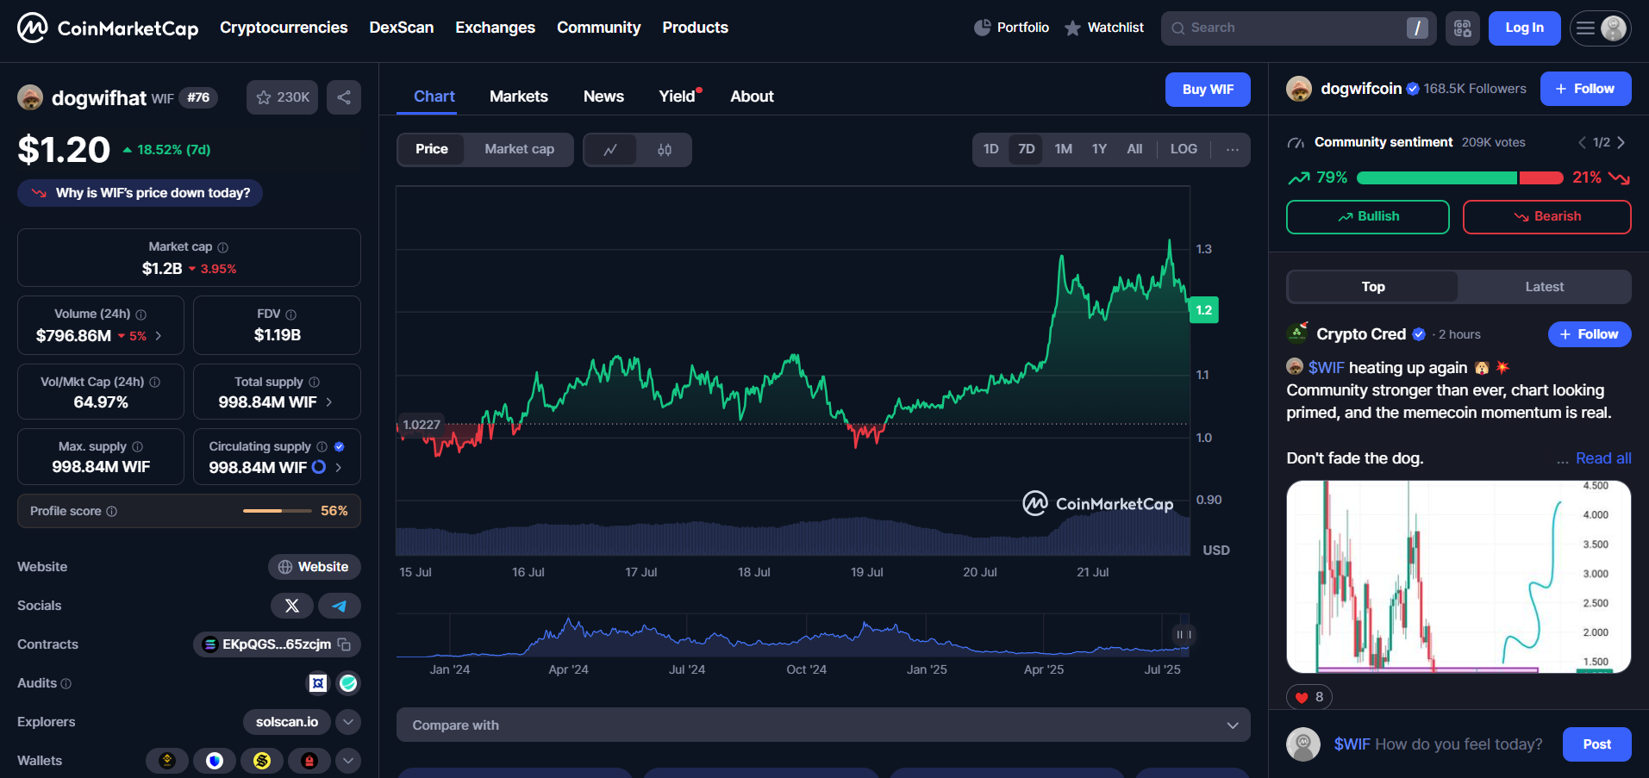Show Volume (24h) info icon
1649x778 pixels.
pos(141,314)
